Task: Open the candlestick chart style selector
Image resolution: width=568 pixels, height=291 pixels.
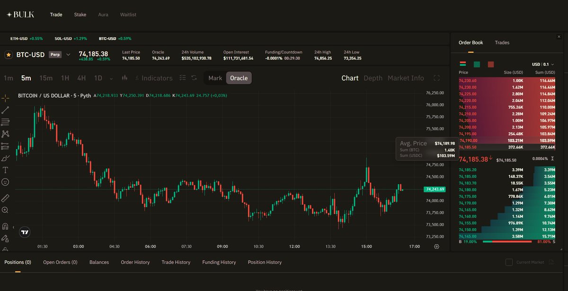Action: click(125, 78)
